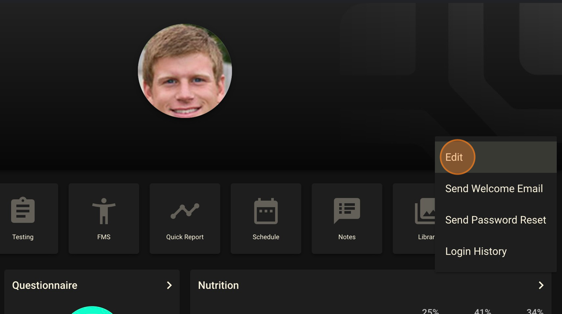Open the Questionnaire section header
The image size is (562, 314).
point(44,285)
